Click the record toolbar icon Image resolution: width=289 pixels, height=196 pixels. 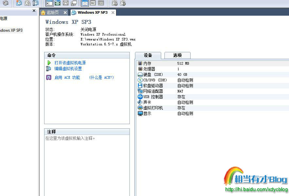[115, 3]
